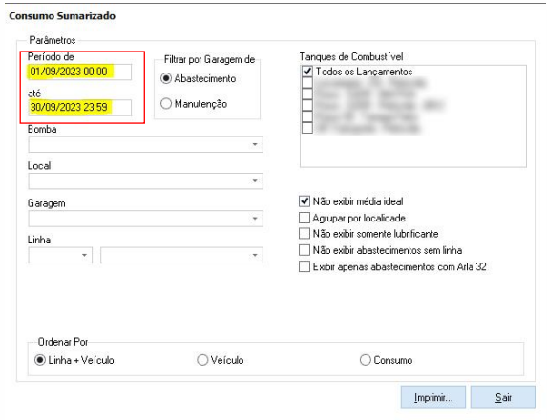
Task: Select 'Consumo' ordering radio button
Action: (x=366, y=360)
